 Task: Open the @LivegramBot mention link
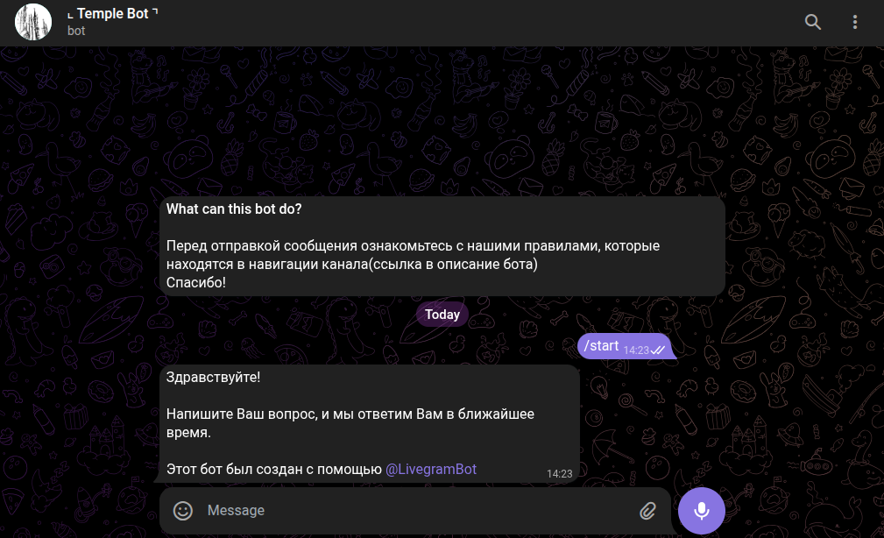431,469
